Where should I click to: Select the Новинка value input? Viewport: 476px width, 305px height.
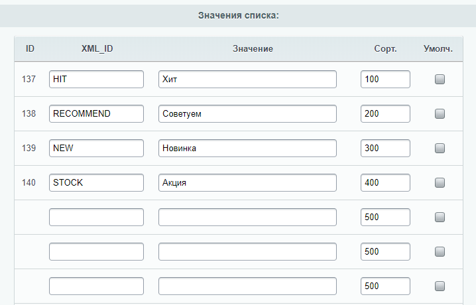pos(247,148)
